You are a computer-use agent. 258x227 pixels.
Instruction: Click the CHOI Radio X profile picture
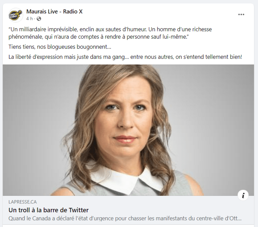pyautogui.click(x=15, y=15)
